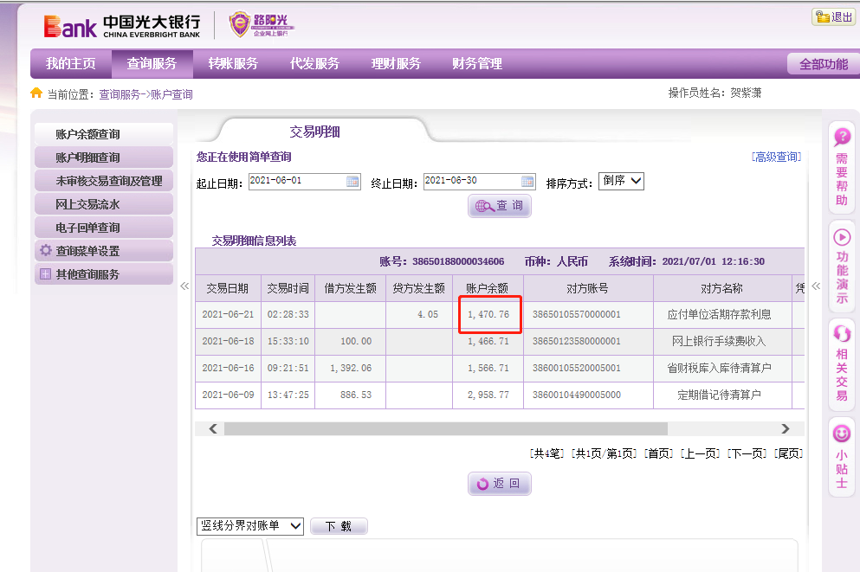The height and width of the screenshot is (572, 860).
Task: Click the 相关交易 related transactions icon
Action: coord(841,334)
